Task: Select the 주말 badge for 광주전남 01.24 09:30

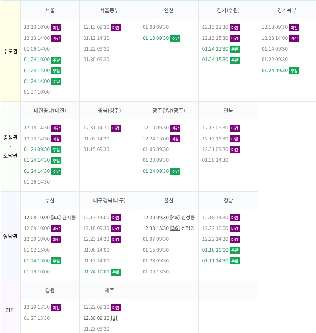Action: (x=175, y=171)
